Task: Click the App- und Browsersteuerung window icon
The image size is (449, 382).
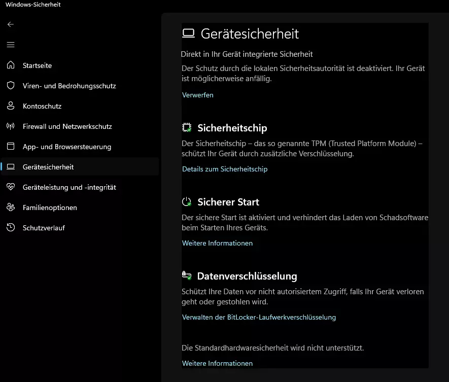Action: point(11,146)
